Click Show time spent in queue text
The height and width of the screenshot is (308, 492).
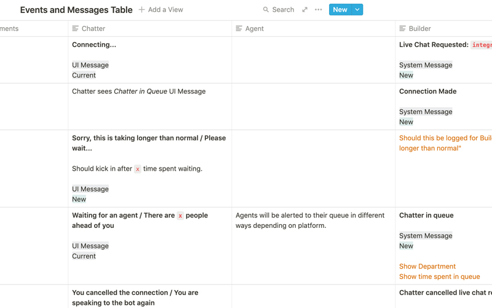click(x=439, y=277)
